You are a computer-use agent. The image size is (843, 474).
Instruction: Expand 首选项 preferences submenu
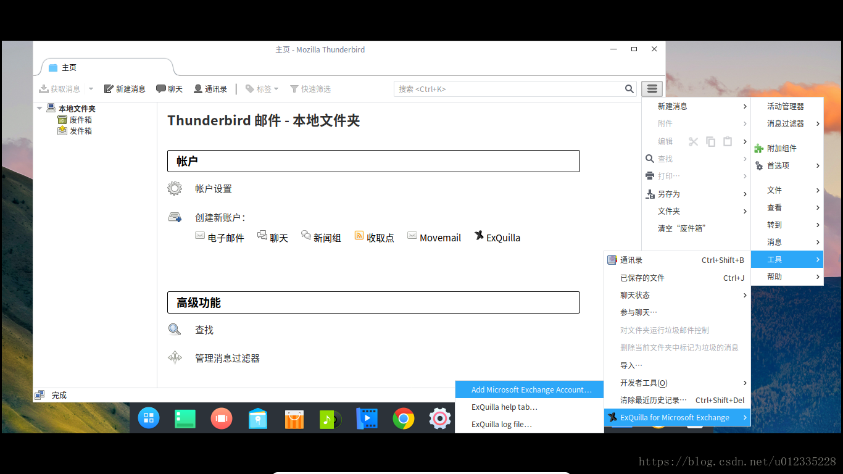tap(787, 165)
